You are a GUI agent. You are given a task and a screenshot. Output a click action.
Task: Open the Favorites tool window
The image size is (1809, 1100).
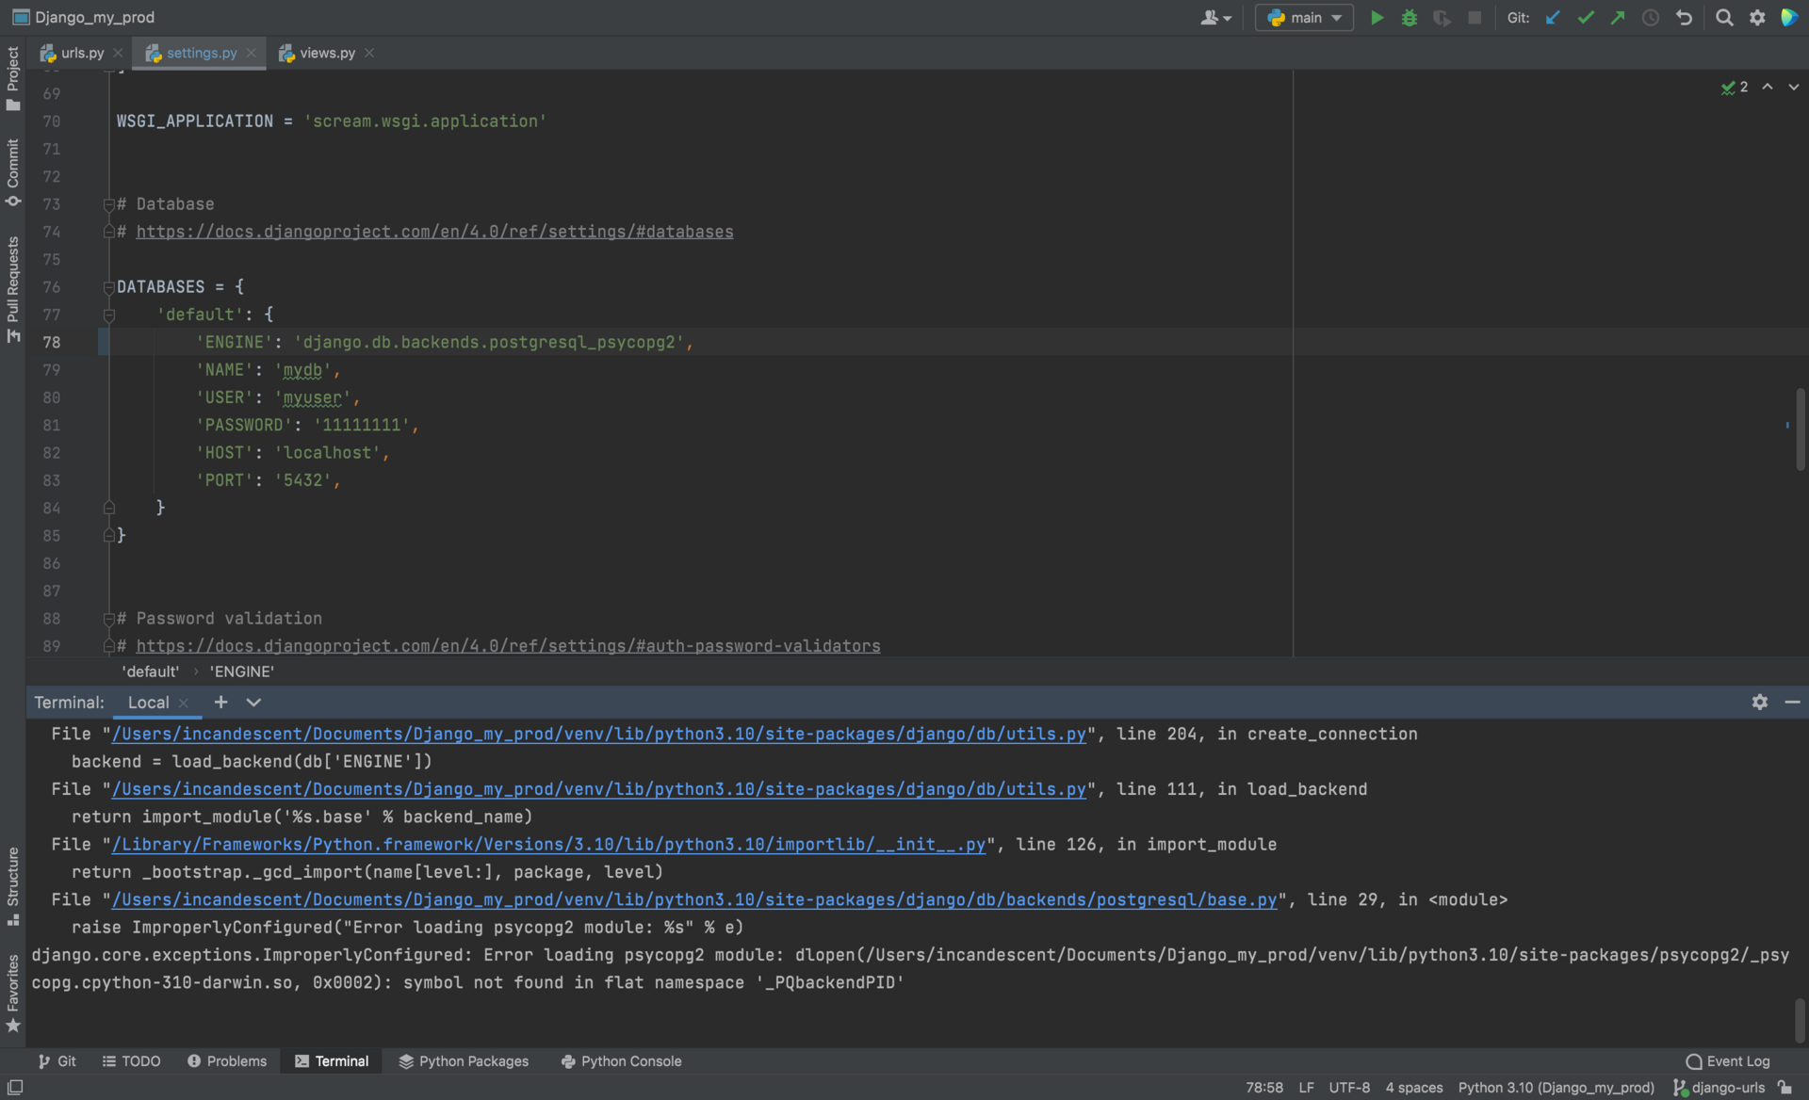(12, 994)
